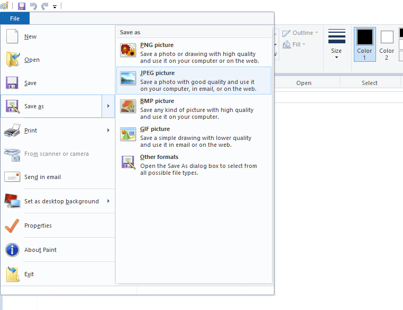Open the shape Outline dropdown
403x310 pixels.
(x=300, y=33)
